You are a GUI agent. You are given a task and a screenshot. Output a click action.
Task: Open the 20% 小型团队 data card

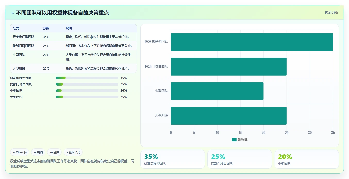tap(306, 159)
